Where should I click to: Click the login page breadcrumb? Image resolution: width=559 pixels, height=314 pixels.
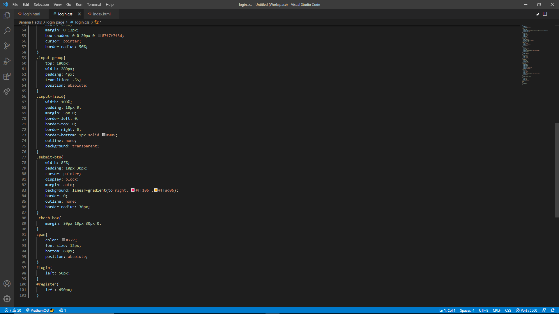click(55, 22)
